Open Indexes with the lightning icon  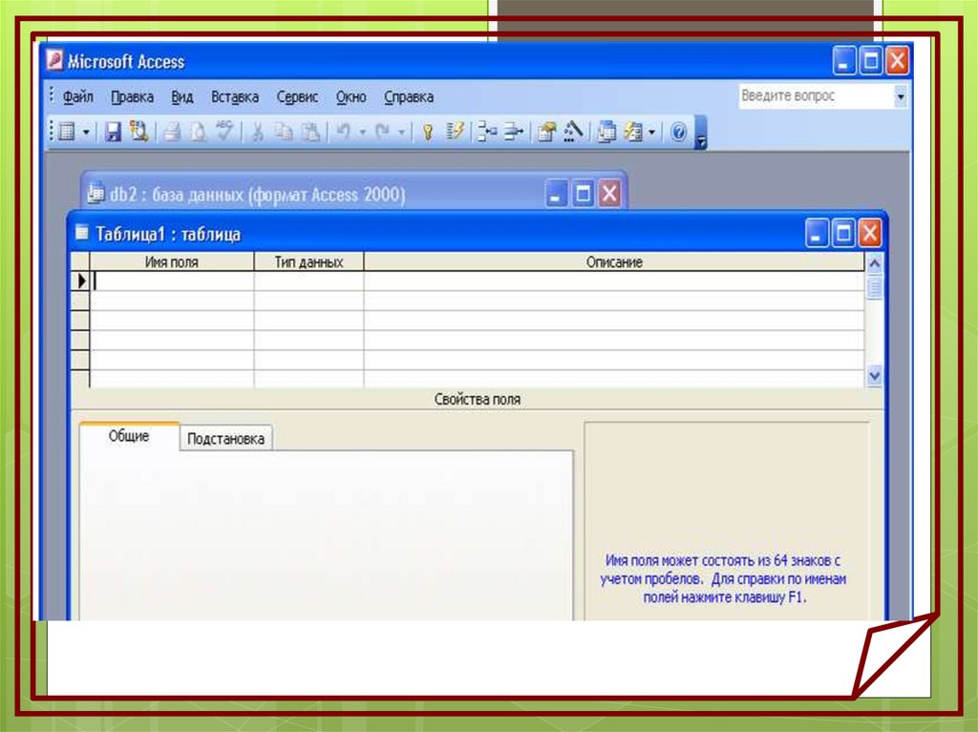[x=456, y=132]
